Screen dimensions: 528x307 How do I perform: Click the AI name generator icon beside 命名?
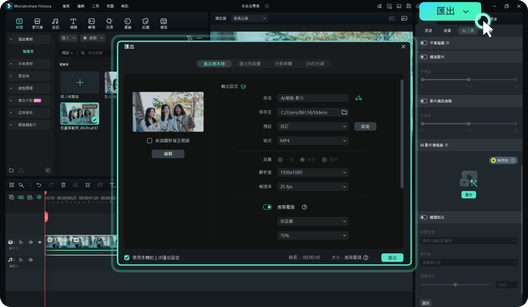(x=358, y=98)
